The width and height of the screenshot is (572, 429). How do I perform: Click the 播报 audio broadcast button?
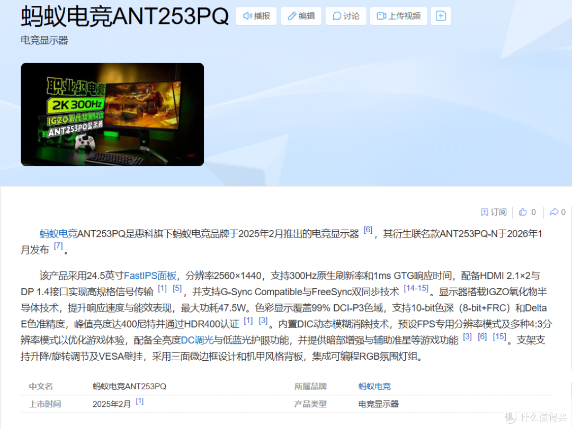[256, 16]
